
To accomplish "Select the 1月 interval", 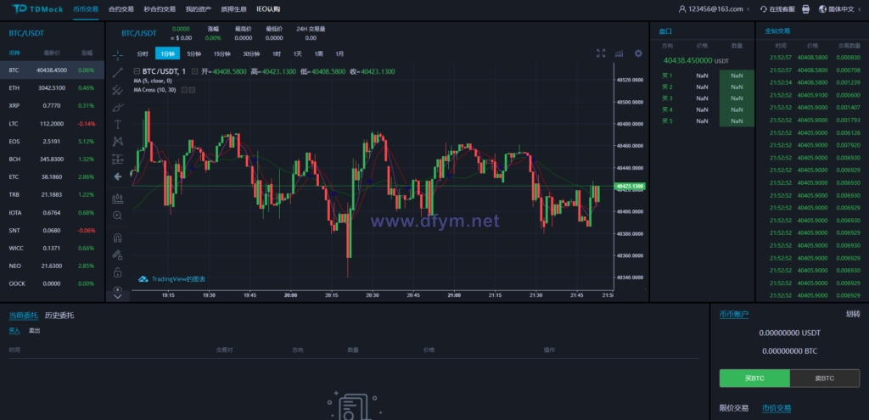I will [339, 53].
